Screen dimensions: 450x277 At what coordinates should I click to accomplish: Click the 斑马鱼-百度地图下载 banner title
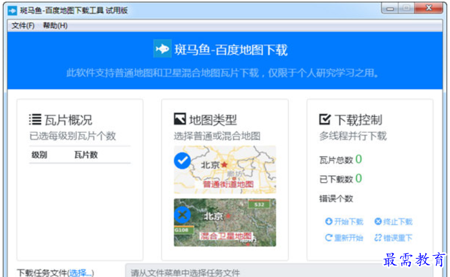(x=231, y=50)
